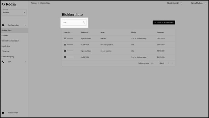
Task: Click the Opprettet column header
Action: (160, 32)
